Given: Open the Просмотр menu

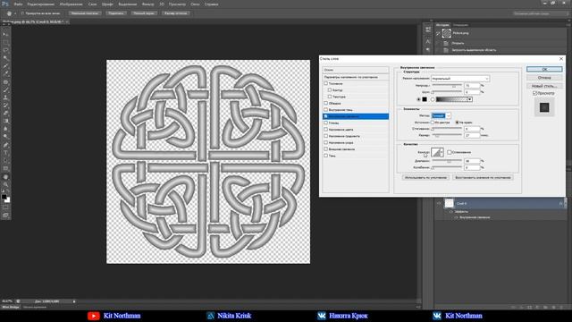Looking at the screenshot, I should point(177,4).
